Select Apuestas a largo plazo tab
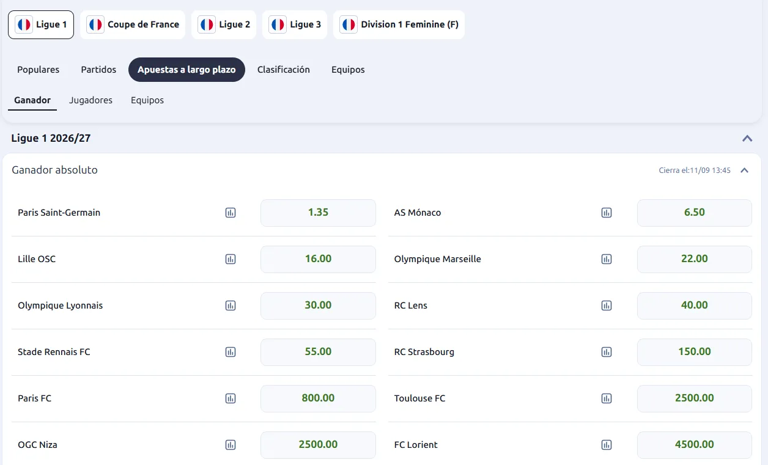The width and height of the screenshot is (768, 465). pos(186,70)
